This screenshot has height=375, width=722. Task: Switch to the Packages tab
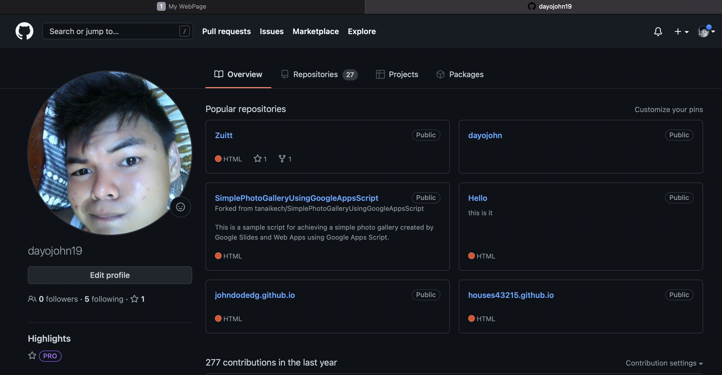(x=460, y=74)
